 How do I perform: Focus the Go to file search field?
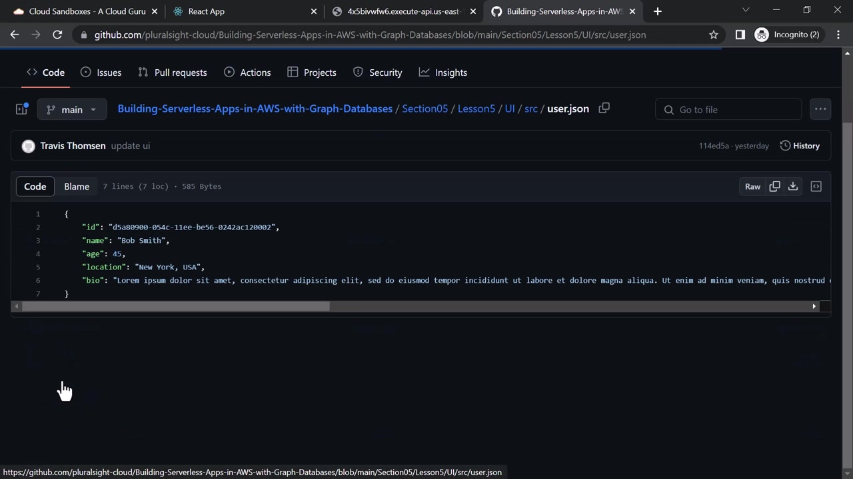pyautogui.click(x=728, y=110)
